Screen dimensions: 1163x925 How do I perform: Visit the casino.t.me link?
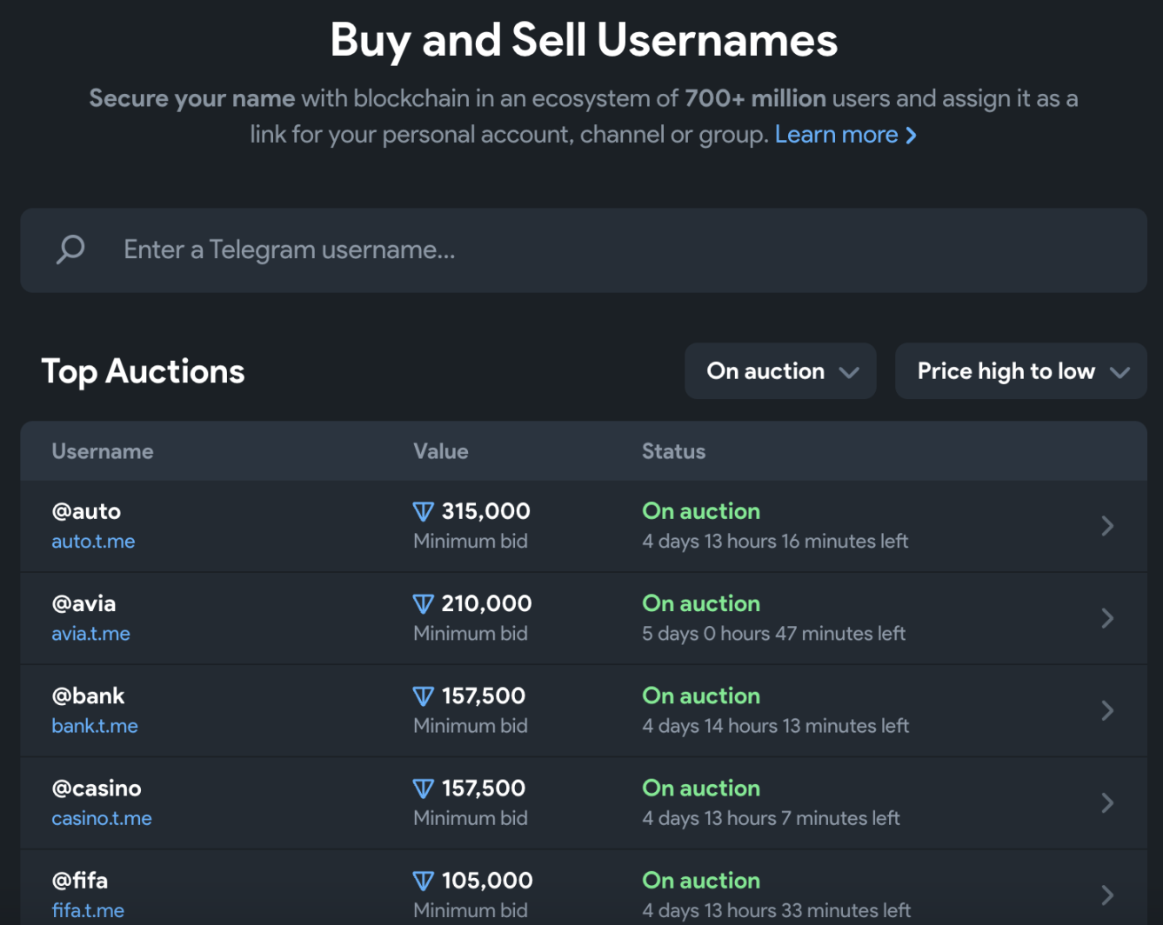[101, 818]
